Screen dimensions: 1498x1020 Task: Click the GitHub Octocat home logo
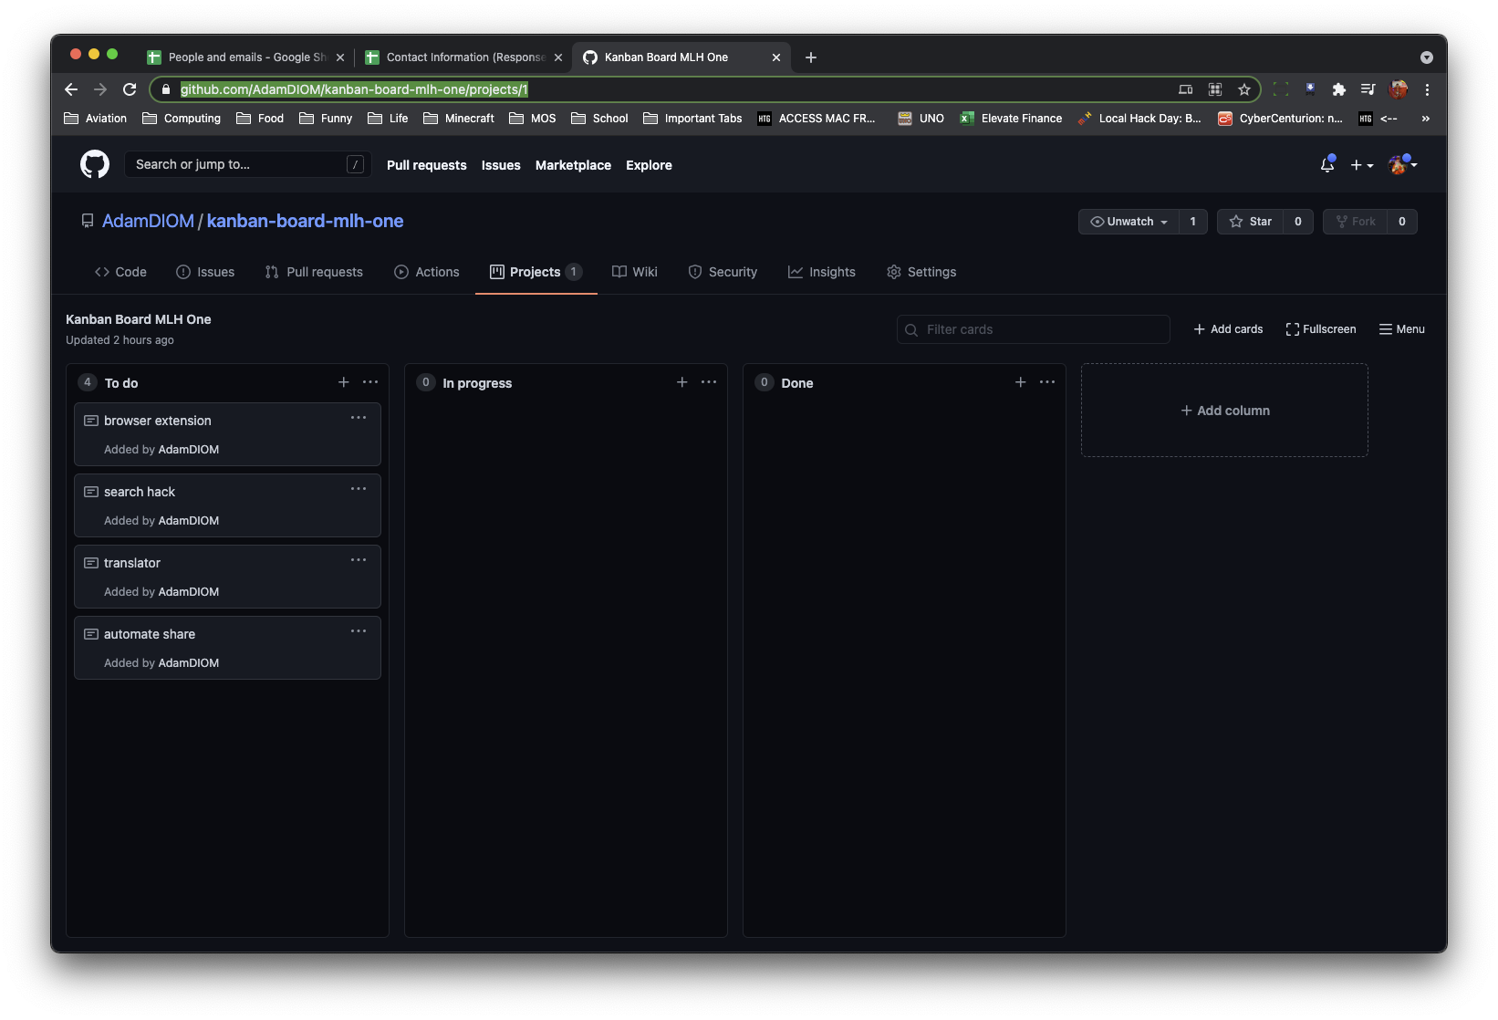coord(95,164)
